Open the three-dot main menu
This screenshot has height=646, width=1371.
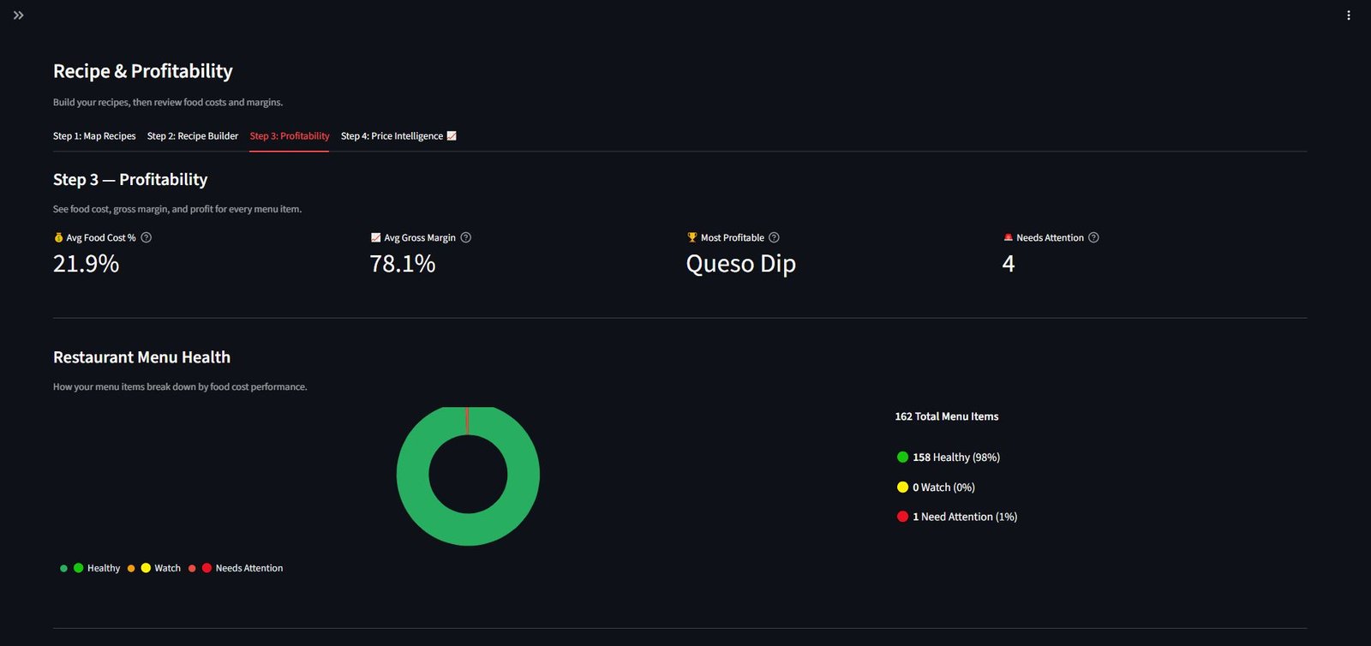[x=1349, y=15]
